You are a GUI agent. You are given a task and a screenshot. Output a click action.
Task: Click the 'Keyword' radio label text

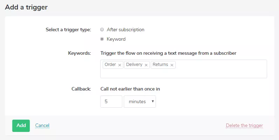click(x=116, y=39)
